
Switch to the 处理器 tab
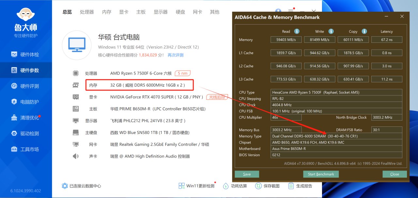[87, 12]
